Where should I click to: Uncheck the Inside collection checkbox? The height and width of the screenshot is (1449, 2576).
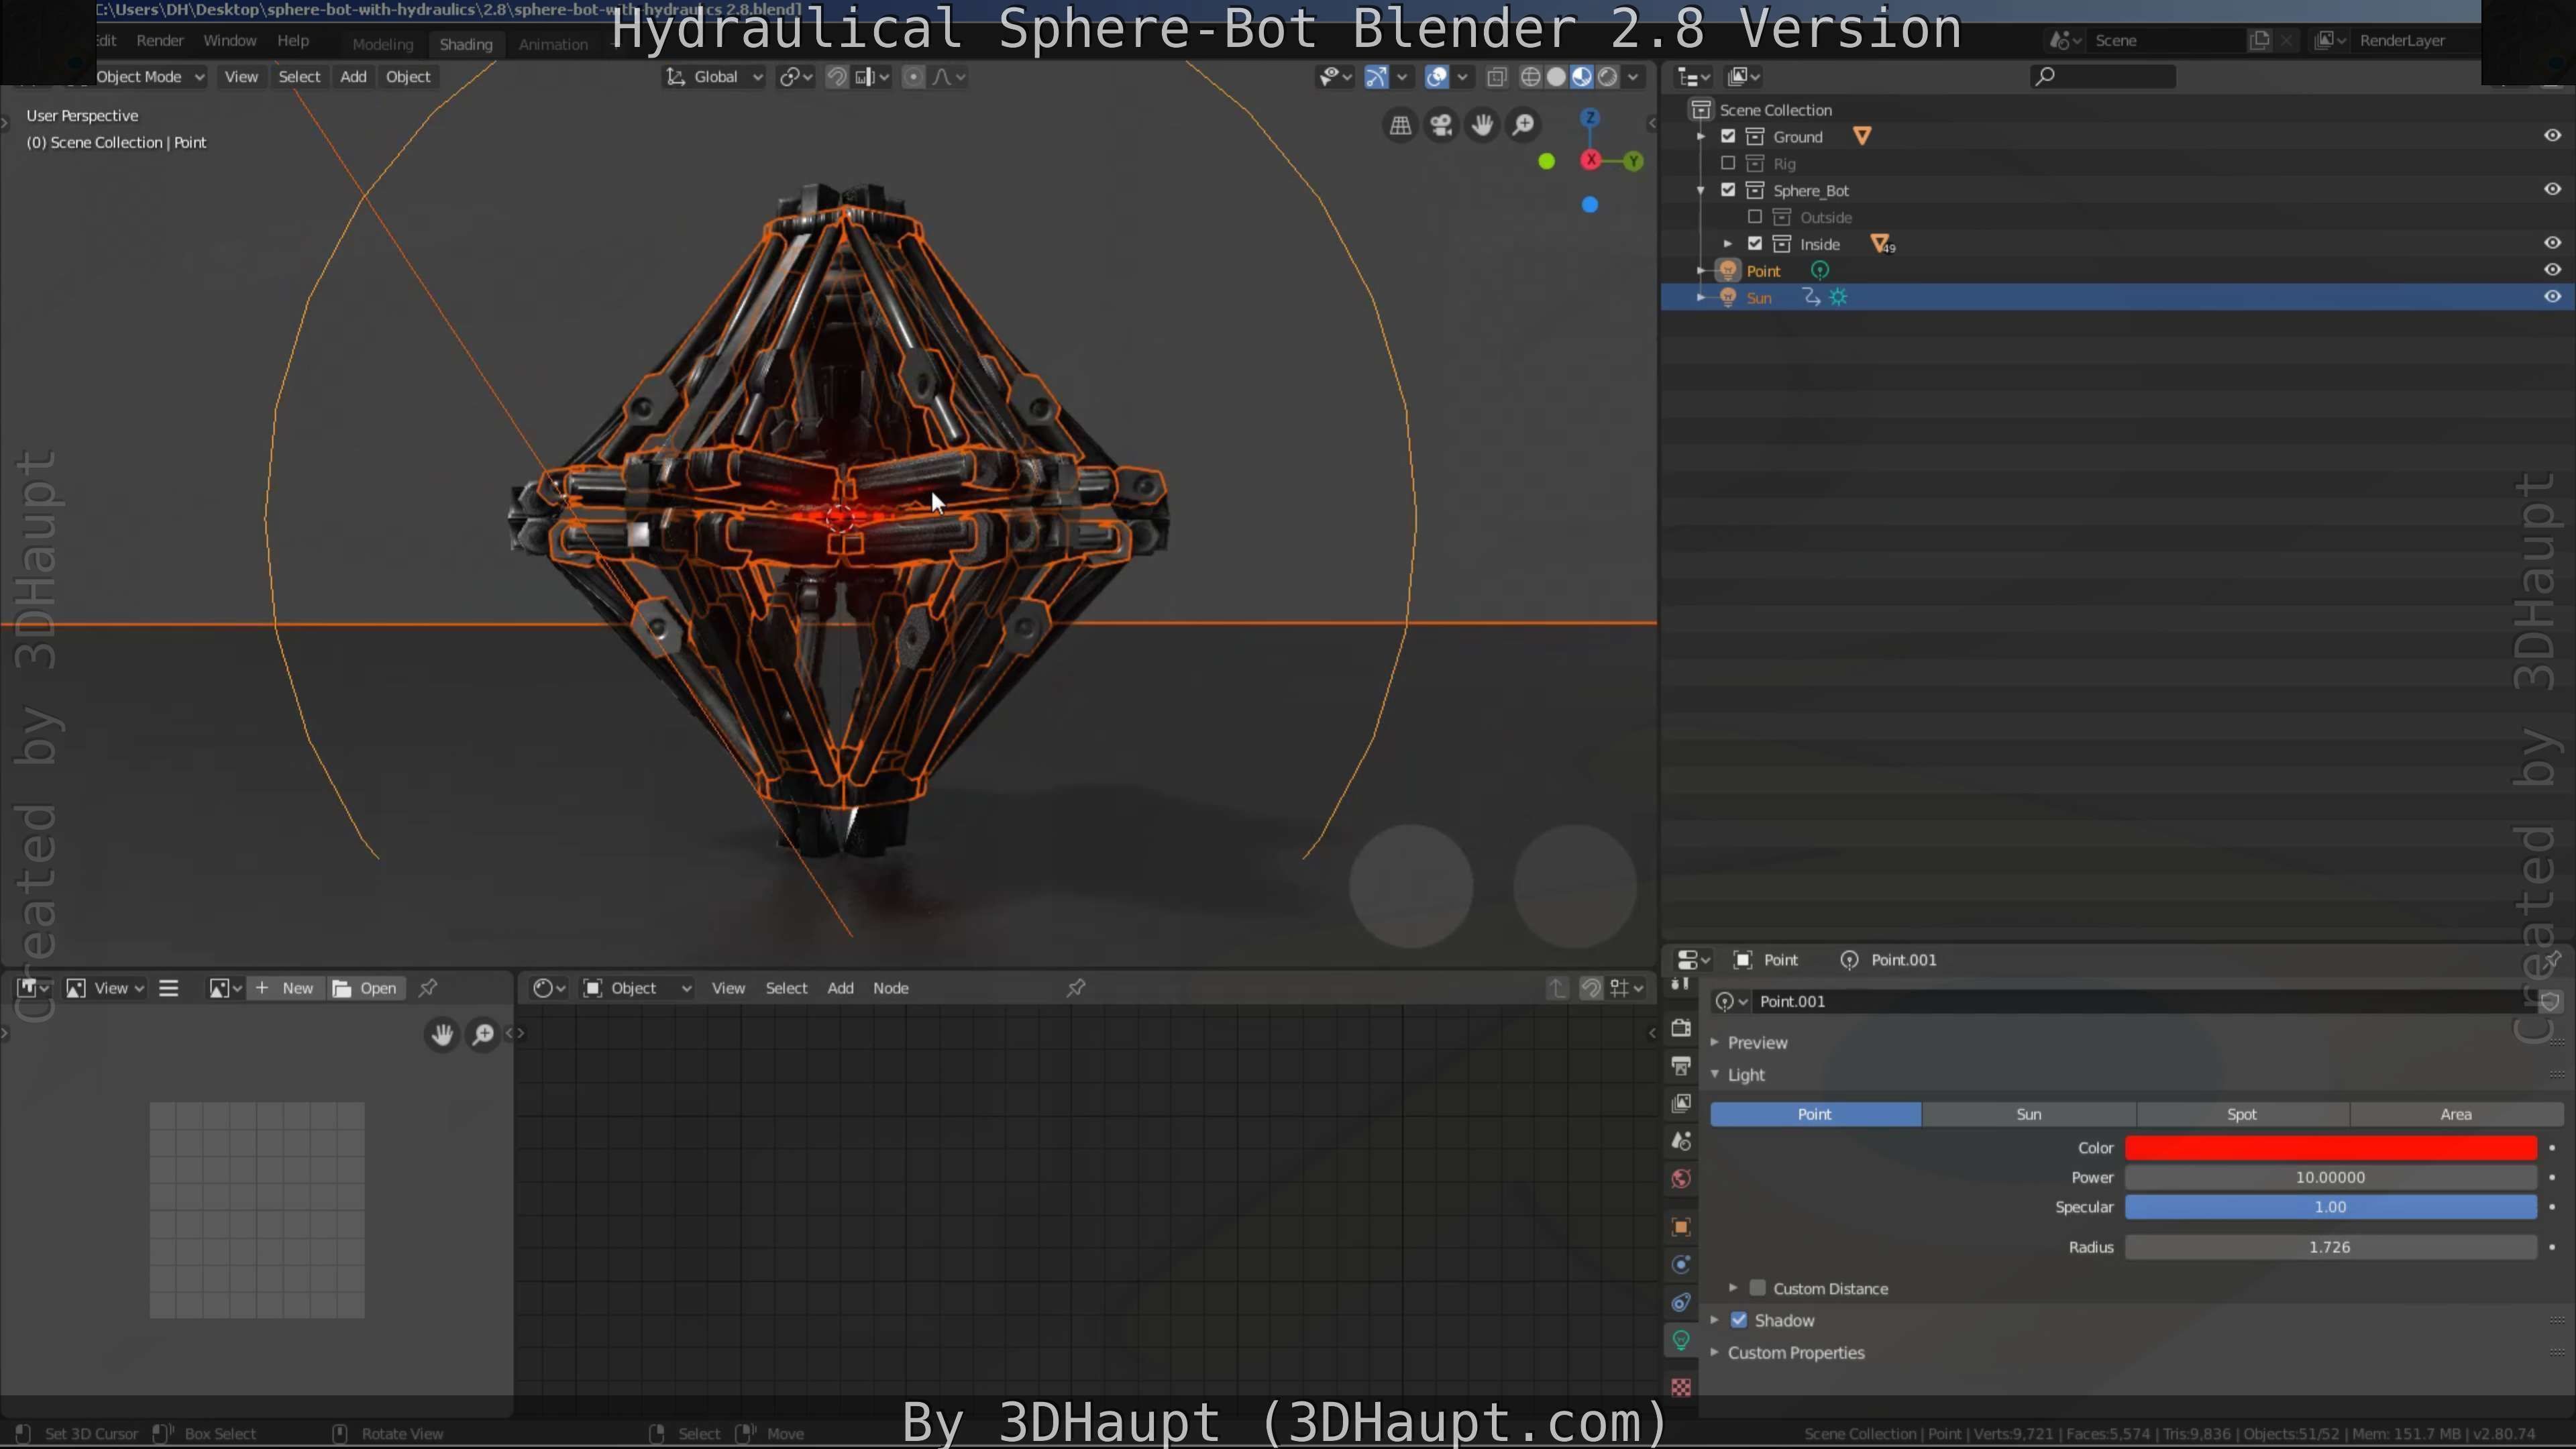(1755, 243)
